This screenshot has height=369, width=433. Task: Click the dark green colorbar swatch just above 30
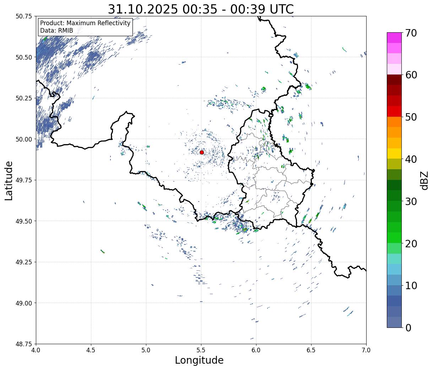pos(394,195)
